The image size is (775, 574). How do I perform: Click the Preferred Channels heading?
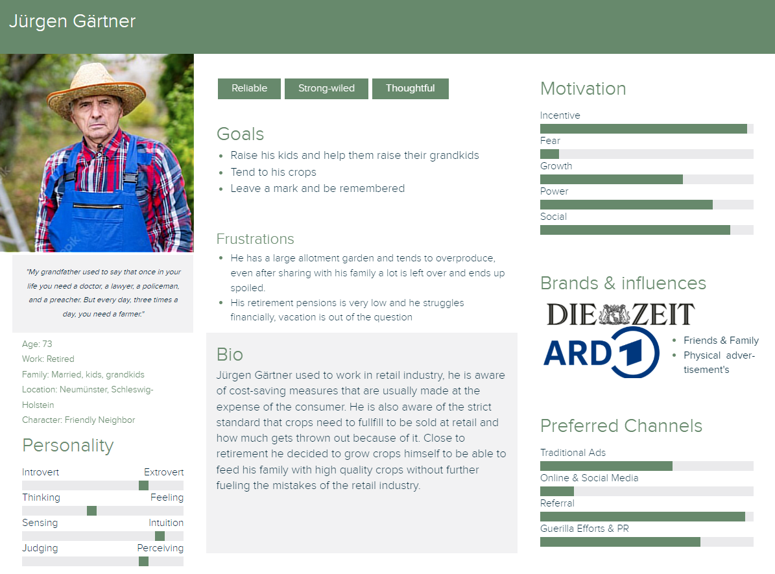(621, 425)
